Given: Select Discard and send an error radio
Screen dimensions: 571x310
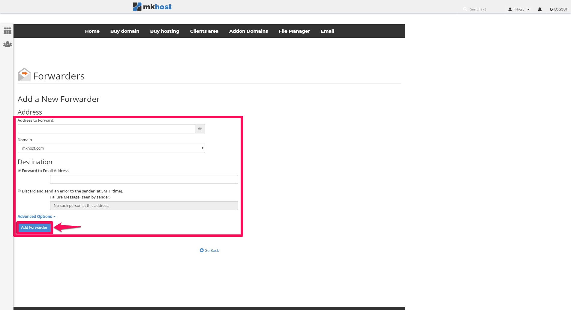Looking at the screenshot, I should click(19, 191).
